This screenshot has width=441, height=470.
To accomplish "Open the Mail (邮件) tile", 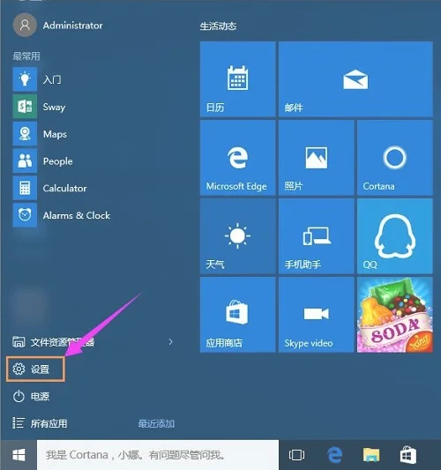I will [x=355, y=79].
